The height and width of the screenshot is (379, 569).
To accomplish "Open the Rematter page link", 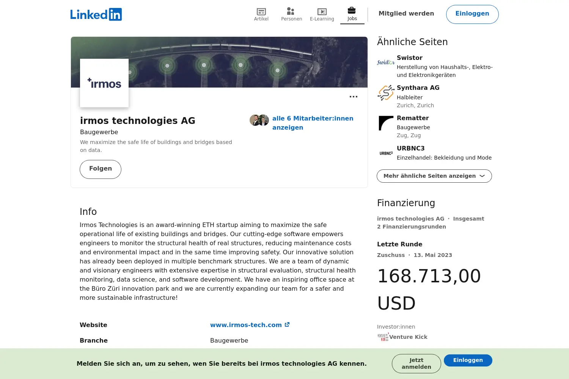I will click(x=413, y=118).
